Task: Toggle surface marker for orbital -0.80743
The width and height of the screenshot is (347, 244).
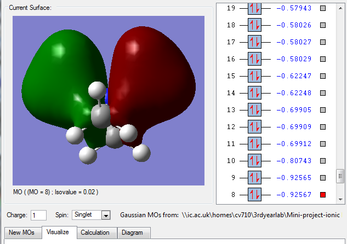Action: pos(323,161)
